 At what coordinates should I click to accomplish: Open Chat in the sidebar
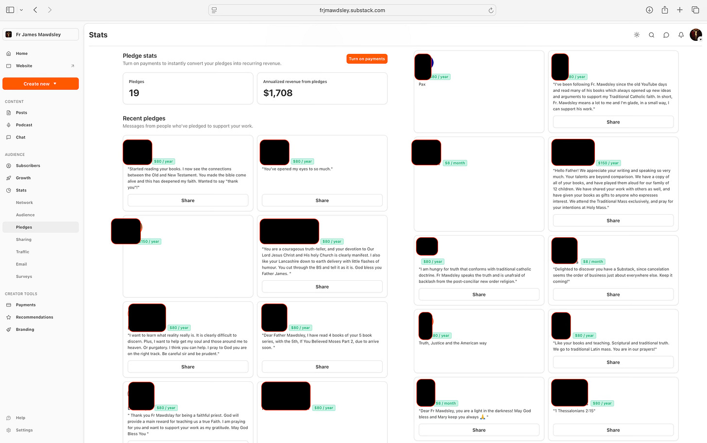coord(41,137)
